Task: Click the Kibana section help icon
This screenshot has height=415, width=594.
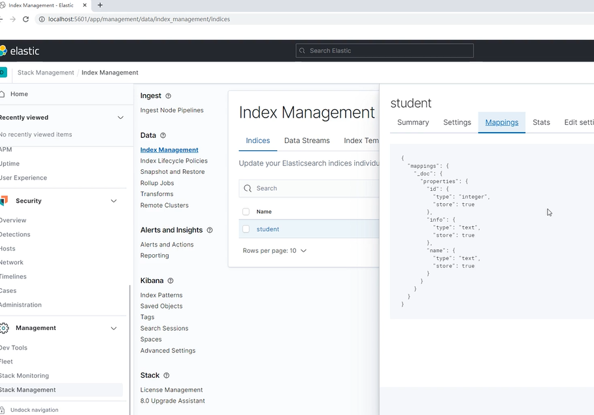Action: [171, 281]
